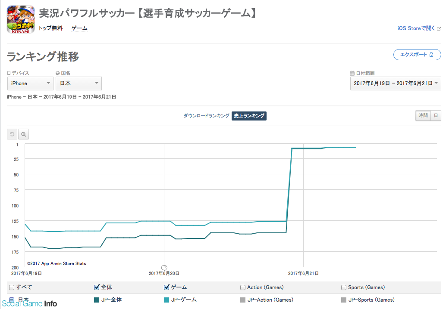Viewport: 446px width, 309px height.
Task: Click the calendar icon by 日付範囲
Action: 352,73
